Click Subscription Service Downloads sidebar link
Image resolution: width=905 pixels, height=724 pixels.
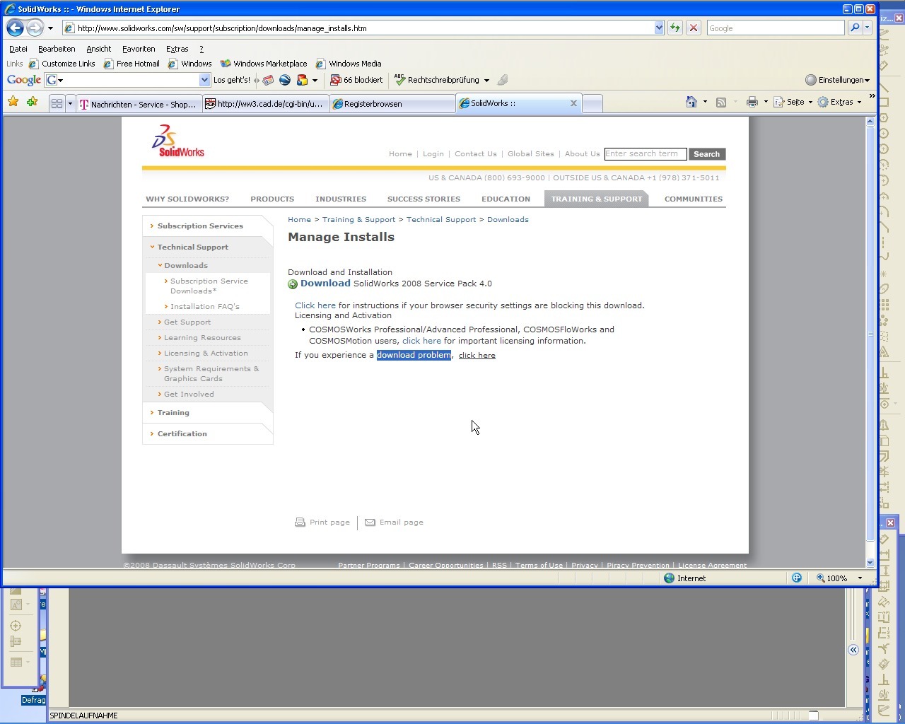(209, 286)
